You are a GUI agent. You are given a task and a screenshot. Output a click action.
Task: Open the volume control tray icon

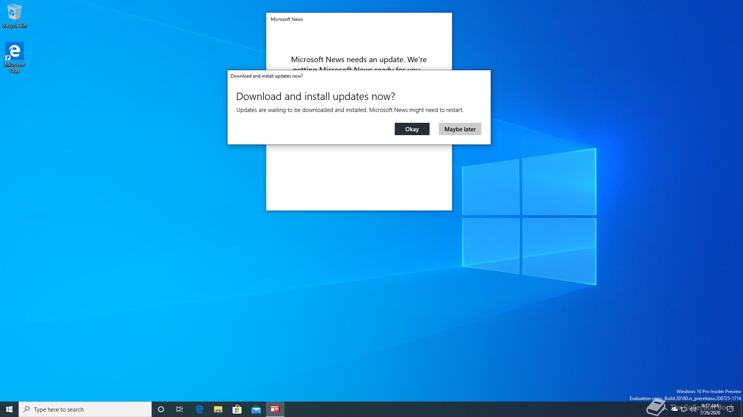pyautogui.click(x=693, y=409)
